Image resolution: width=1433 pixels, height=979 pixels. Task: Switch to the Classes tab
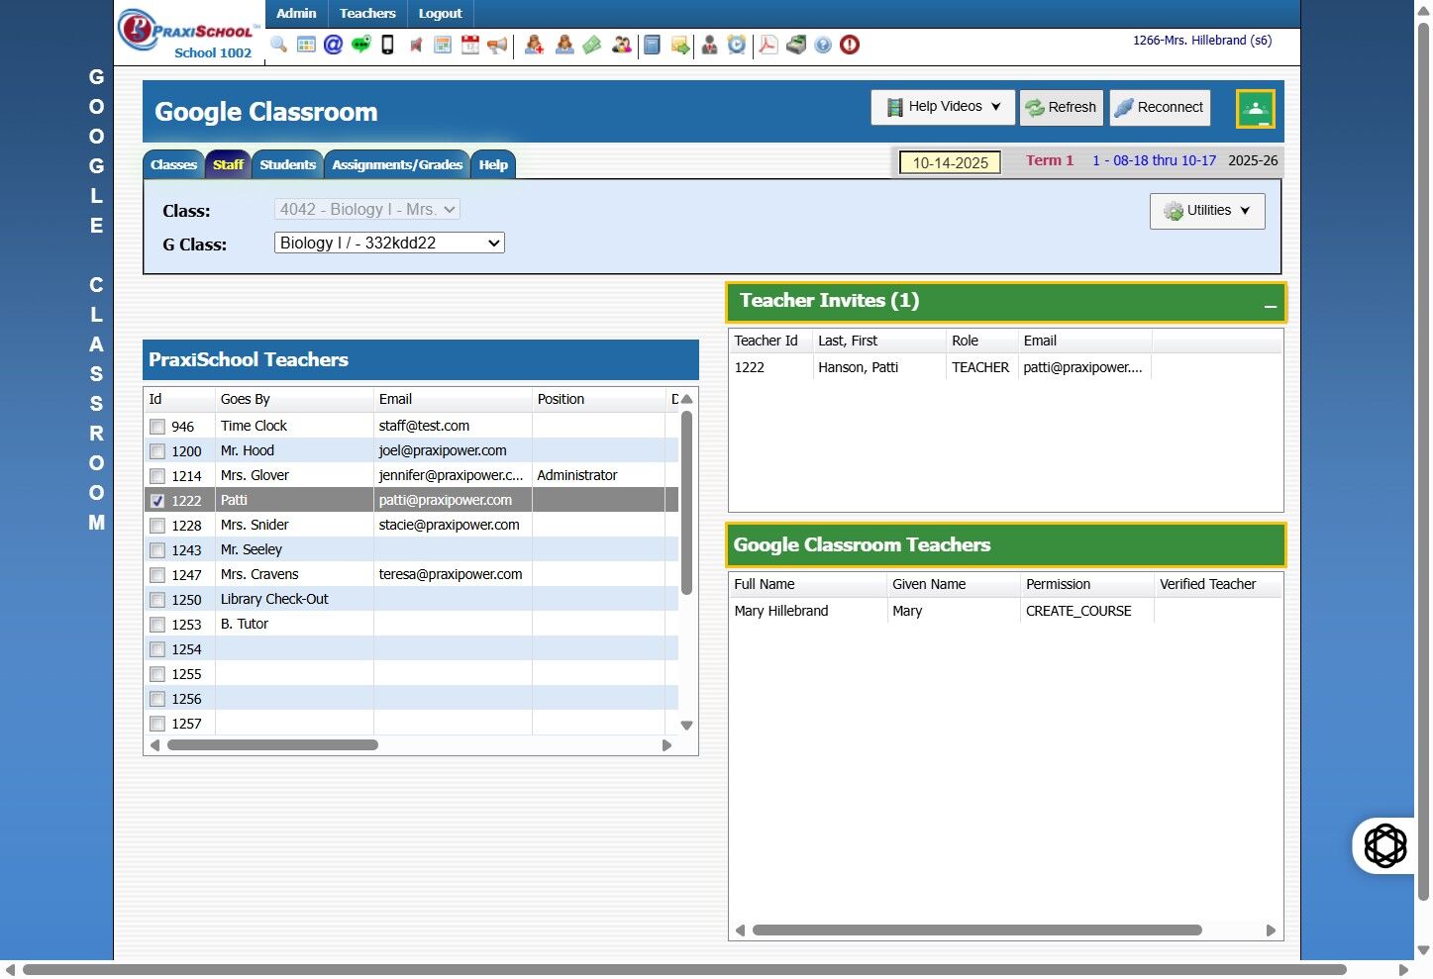[173, 165]
